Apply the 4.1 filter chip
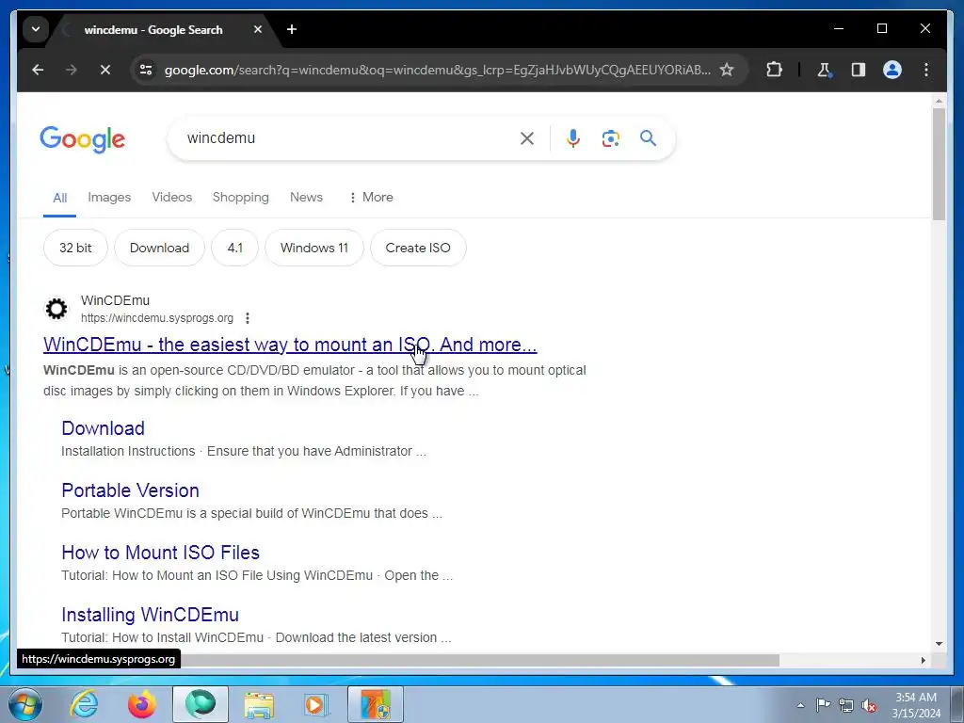 coord(234,248)
